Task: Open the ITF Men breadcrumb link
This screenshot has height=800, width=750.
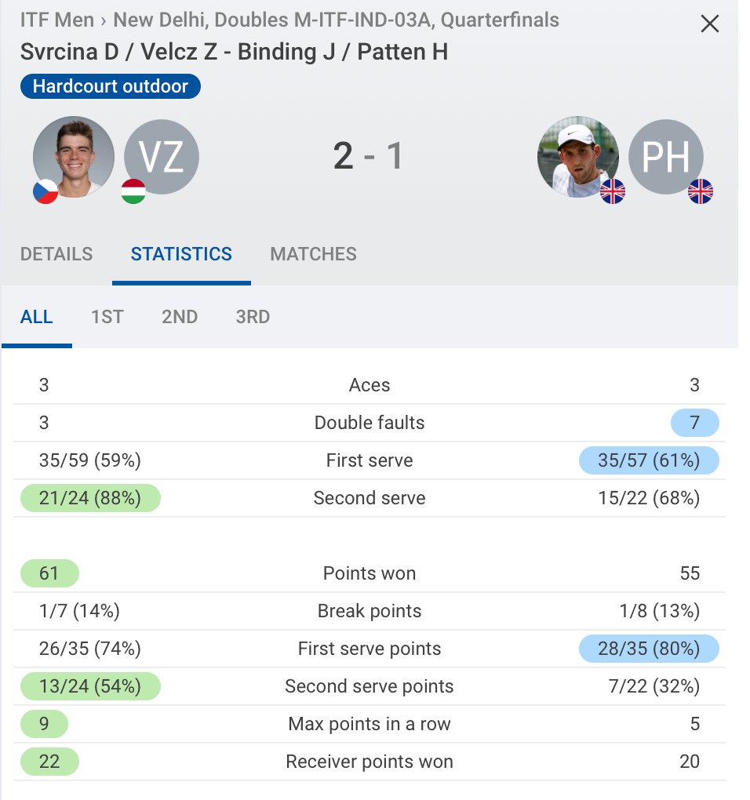Action: tap(57, 20)
